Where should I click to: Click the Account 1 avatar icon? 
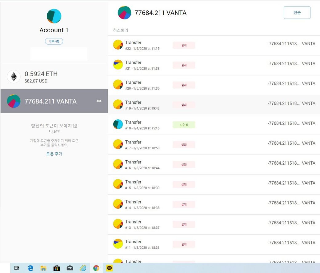pyautogui.click(x=54, y=16)
